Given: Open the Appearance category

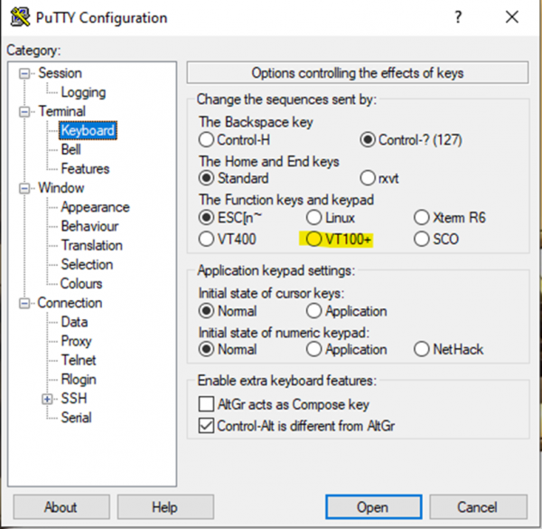Looking at the screenshot, I should [95, 207].
